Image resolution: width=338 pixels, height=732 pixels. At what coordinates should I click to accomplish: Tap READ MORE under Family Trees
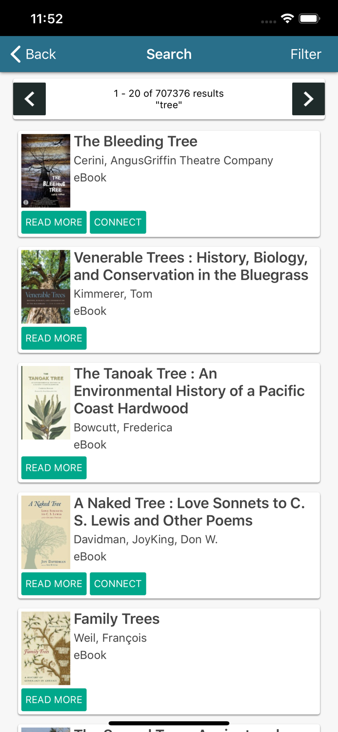[x=54, y=700]
